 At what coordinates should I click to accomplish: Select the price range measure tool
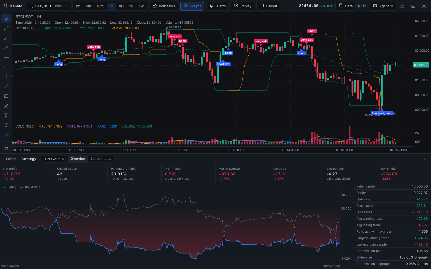click(6, 115)
